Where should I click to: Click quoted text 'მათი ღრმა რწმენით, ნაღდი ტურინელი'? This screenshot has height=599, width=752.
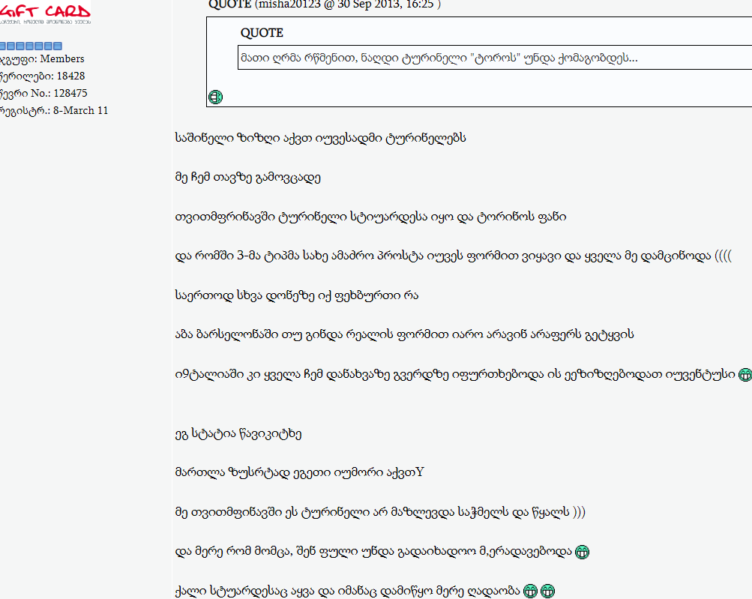tap(353, 58)
